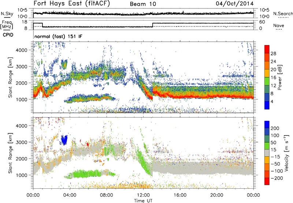Click the bright blue top segment of the velocity colorbar

(267, 124)
